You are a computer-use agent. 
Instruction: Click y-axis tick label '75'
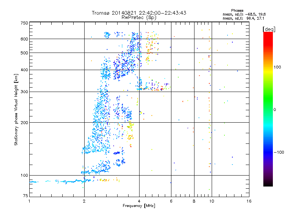(26, 196)
